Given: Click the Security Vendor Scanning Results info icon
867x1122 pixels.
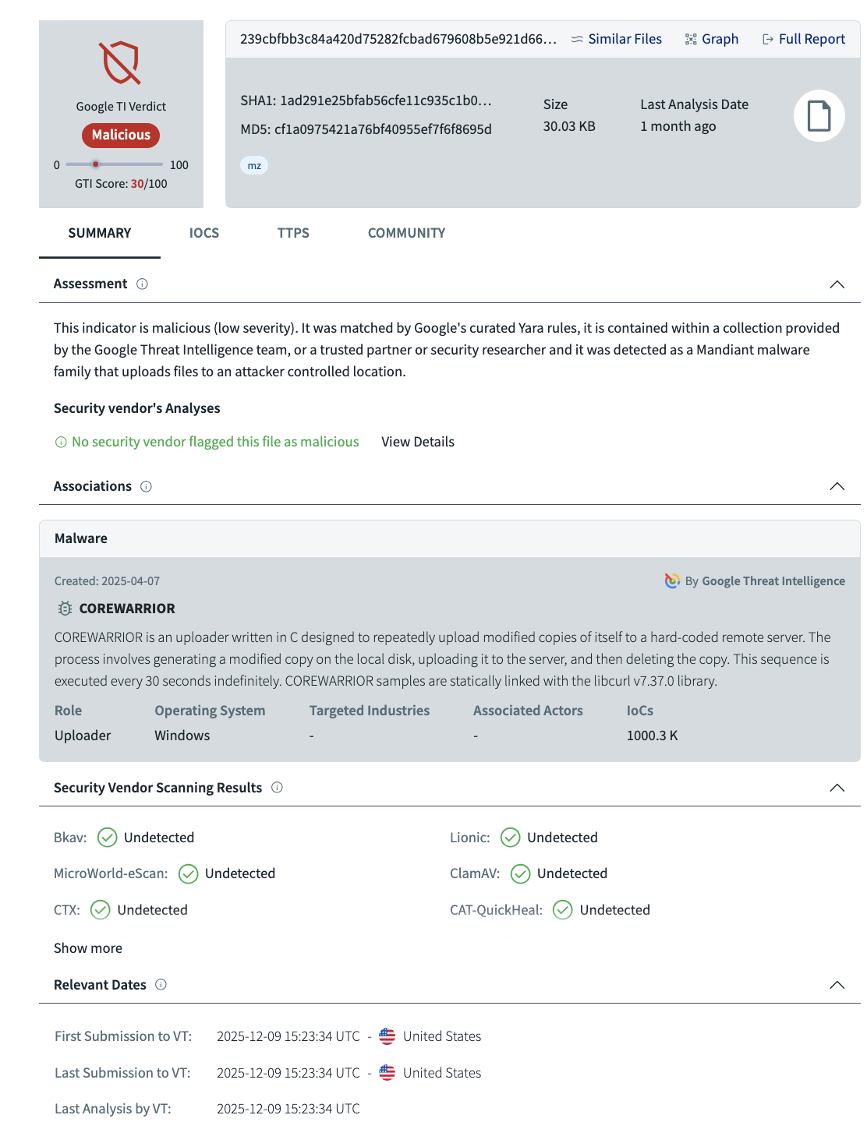Looking at the screenshot, I should [277, 788].
